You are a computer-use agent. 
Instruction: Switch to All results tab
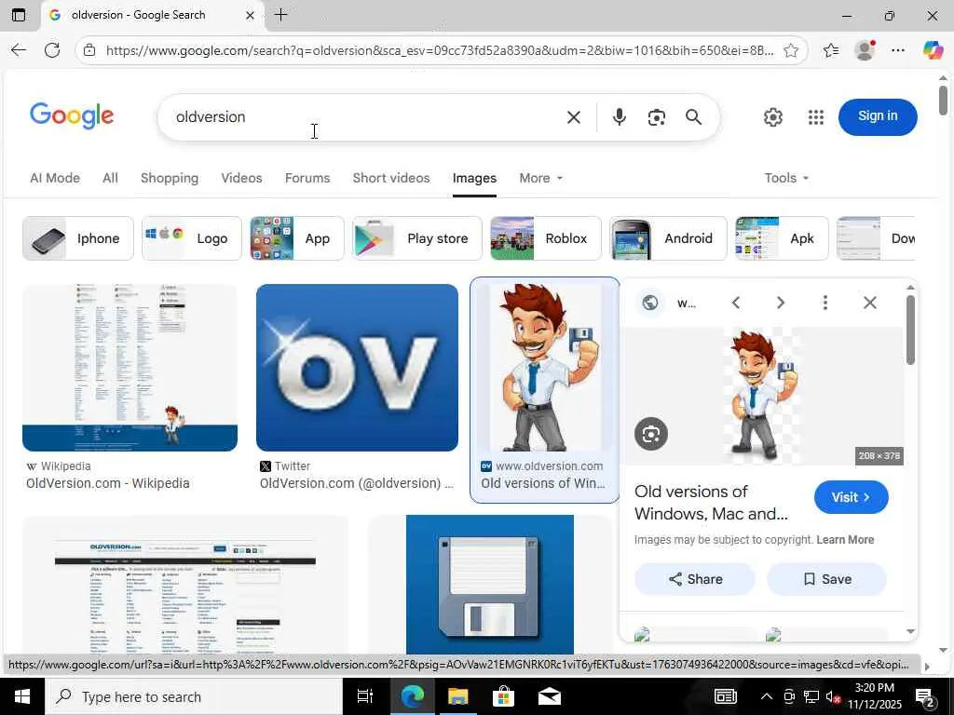coord(110,178)
